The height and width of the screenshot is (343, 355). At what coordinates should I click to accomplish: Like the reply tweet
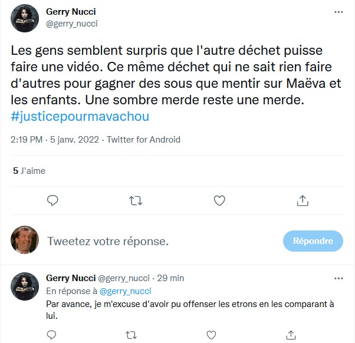point(211,335)
